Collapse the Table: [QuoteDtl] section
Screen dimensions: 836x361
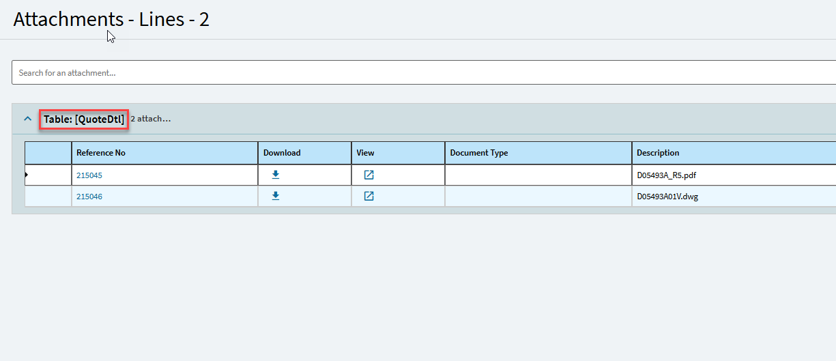coord(28,119)
